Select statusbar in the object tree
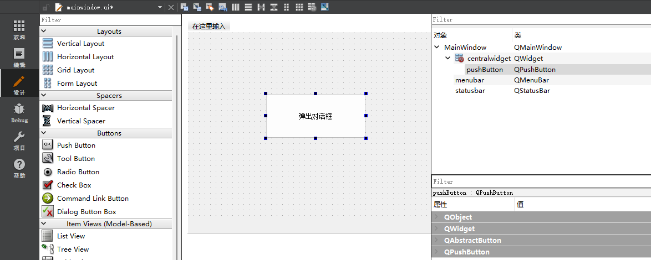This screenshot has width=651, height=260. coord(470,91)
